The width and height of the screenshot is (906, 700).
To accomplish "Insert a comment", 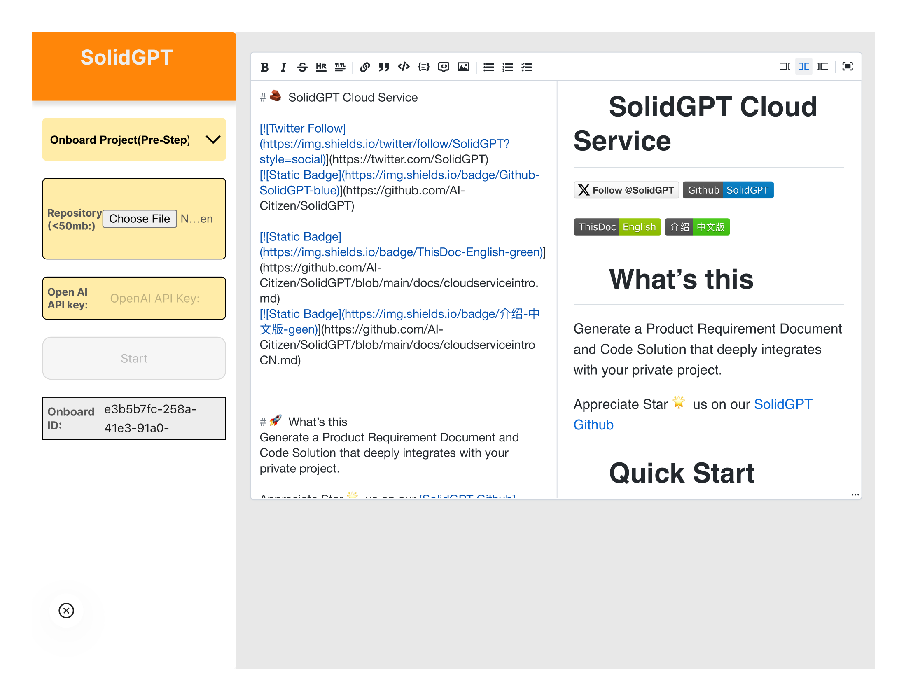I will point(444,67).
